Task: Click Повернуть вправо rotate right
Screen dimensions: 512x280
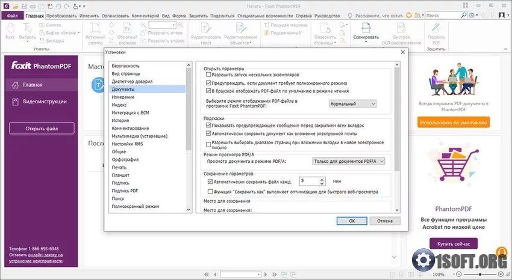Action: pyautogui.click(x=163, y=41)
